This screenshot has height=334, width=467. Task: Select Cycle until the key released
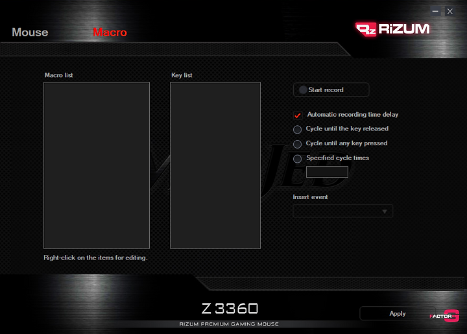[297, 130]
